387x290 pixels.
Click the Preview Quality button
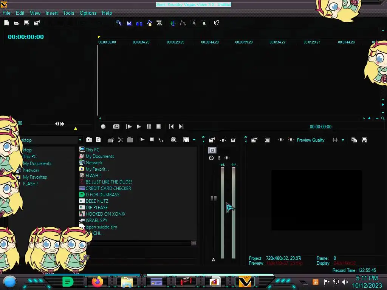tap(311, 140)
